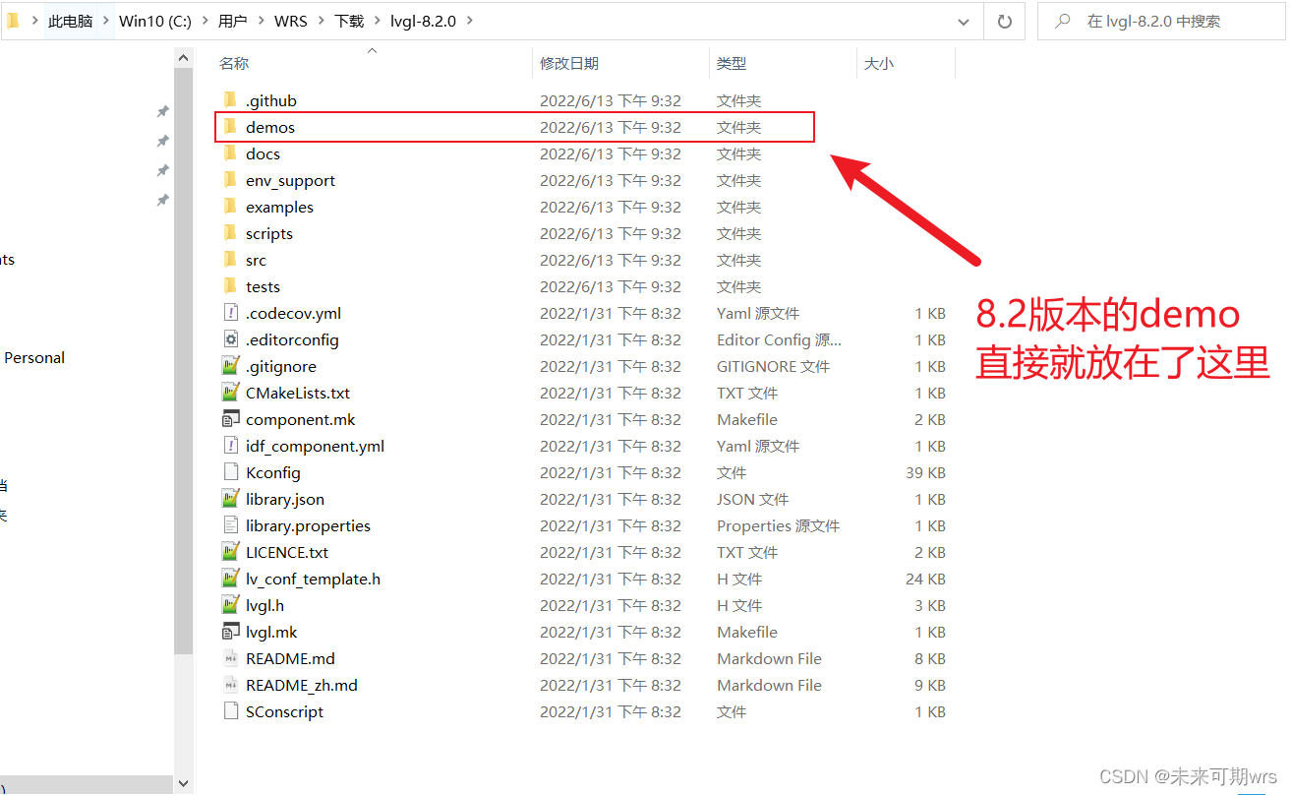
Task: Expand chevron after WRS in path
Action: click(321, 21)
